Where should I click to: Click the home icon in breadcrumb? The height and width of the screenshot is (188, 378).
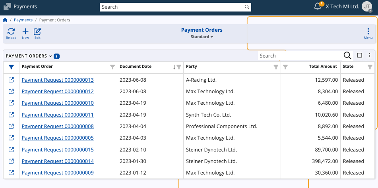(x=5, y=20)
